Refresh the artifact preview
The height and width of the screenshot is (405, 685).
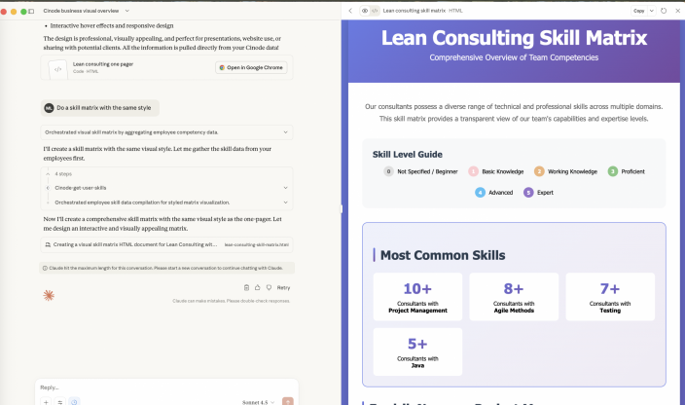pyautogui.click(x=664, y=10)
